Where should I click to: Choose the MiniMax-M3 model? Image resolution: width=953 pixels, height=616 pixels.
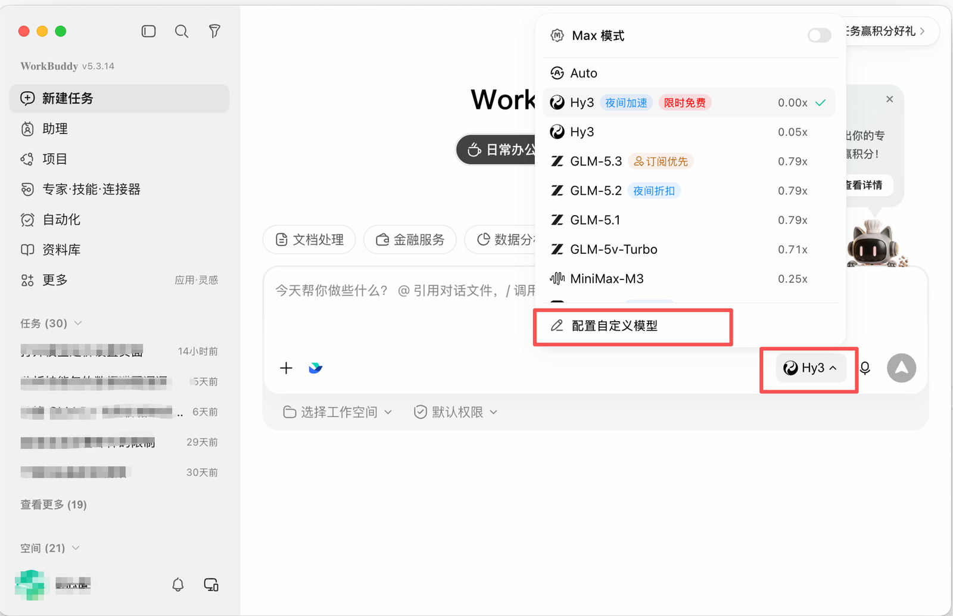click(689, 279)
